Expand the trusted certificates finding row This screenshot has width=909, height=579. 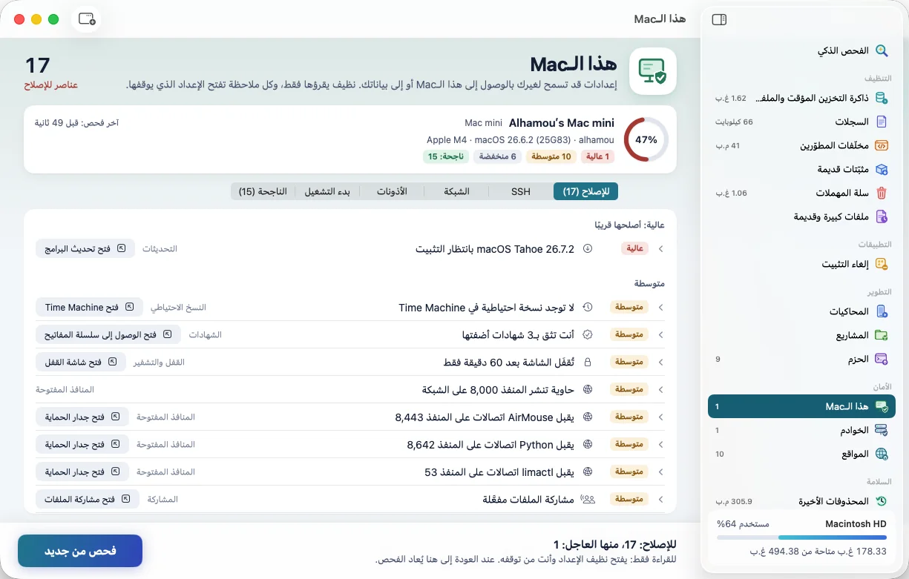(660, 334)
